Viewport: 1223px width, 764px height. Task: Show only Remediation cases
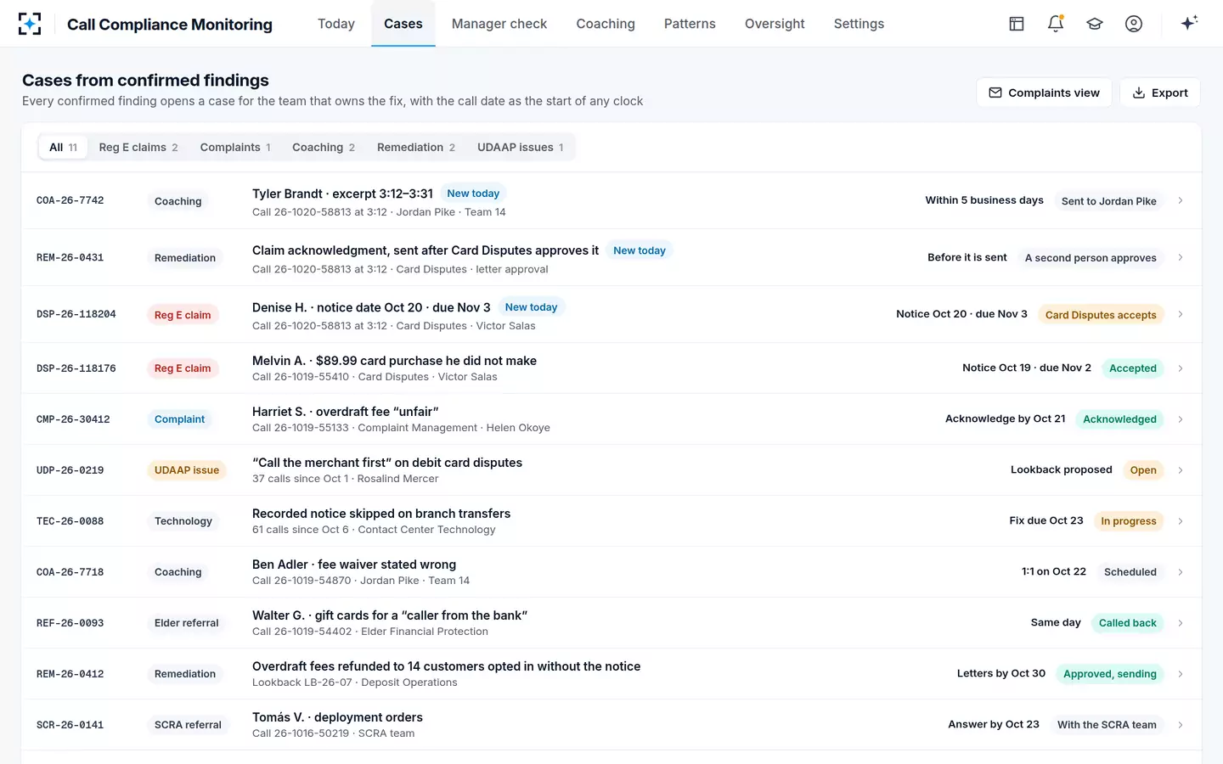416,147
